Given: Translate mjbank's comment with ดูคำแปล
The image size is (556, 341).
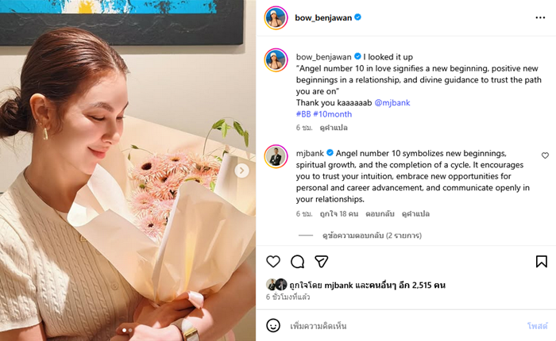Looking at the screenshot, I should 415,214.
